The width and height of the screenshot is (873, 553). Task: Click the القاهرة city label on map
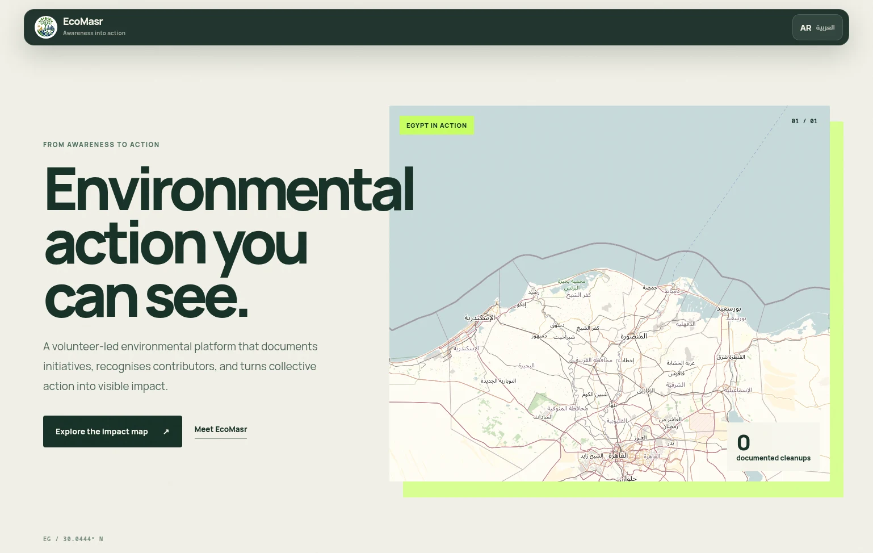[618, 455]
